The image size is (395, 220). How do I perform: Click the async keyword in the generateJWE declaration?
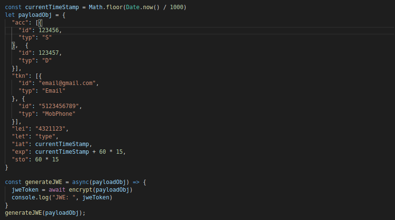pos(81,182)
